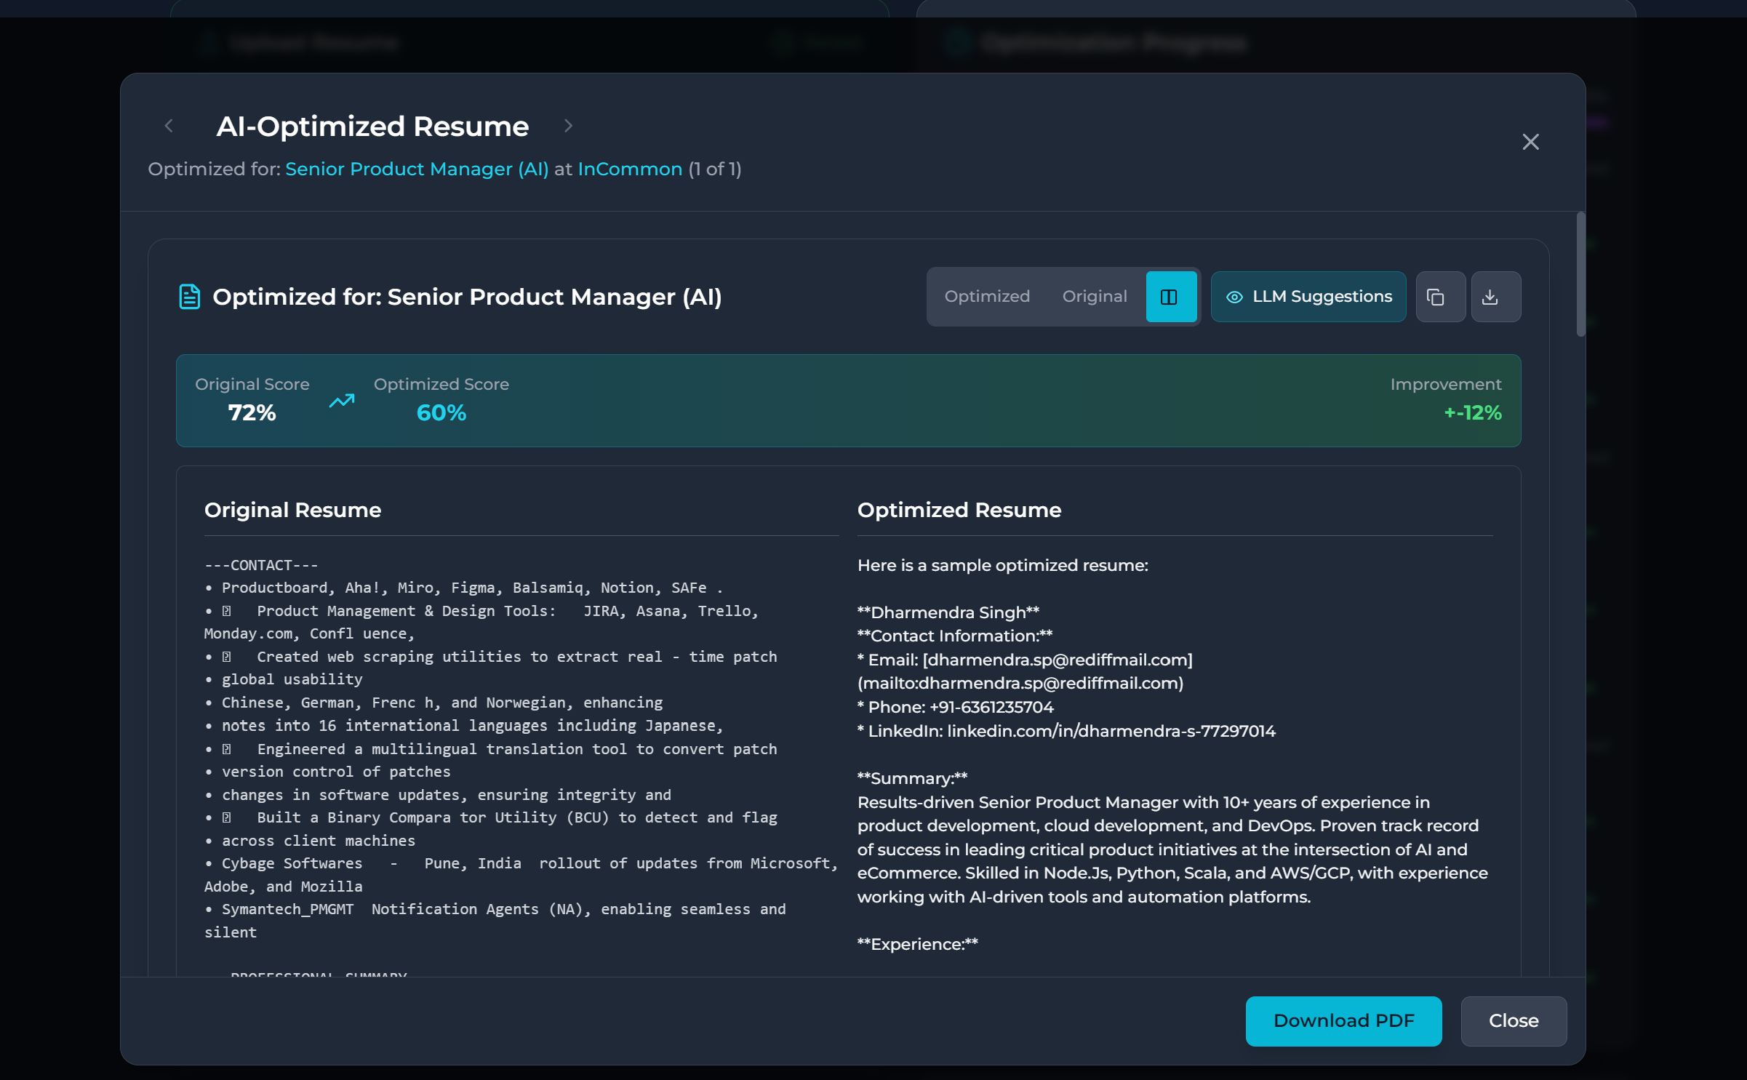Click the Improvement +-12% indicator
The image size is (1747, 1080).
pyautogui.click(x=1472, y=413)
